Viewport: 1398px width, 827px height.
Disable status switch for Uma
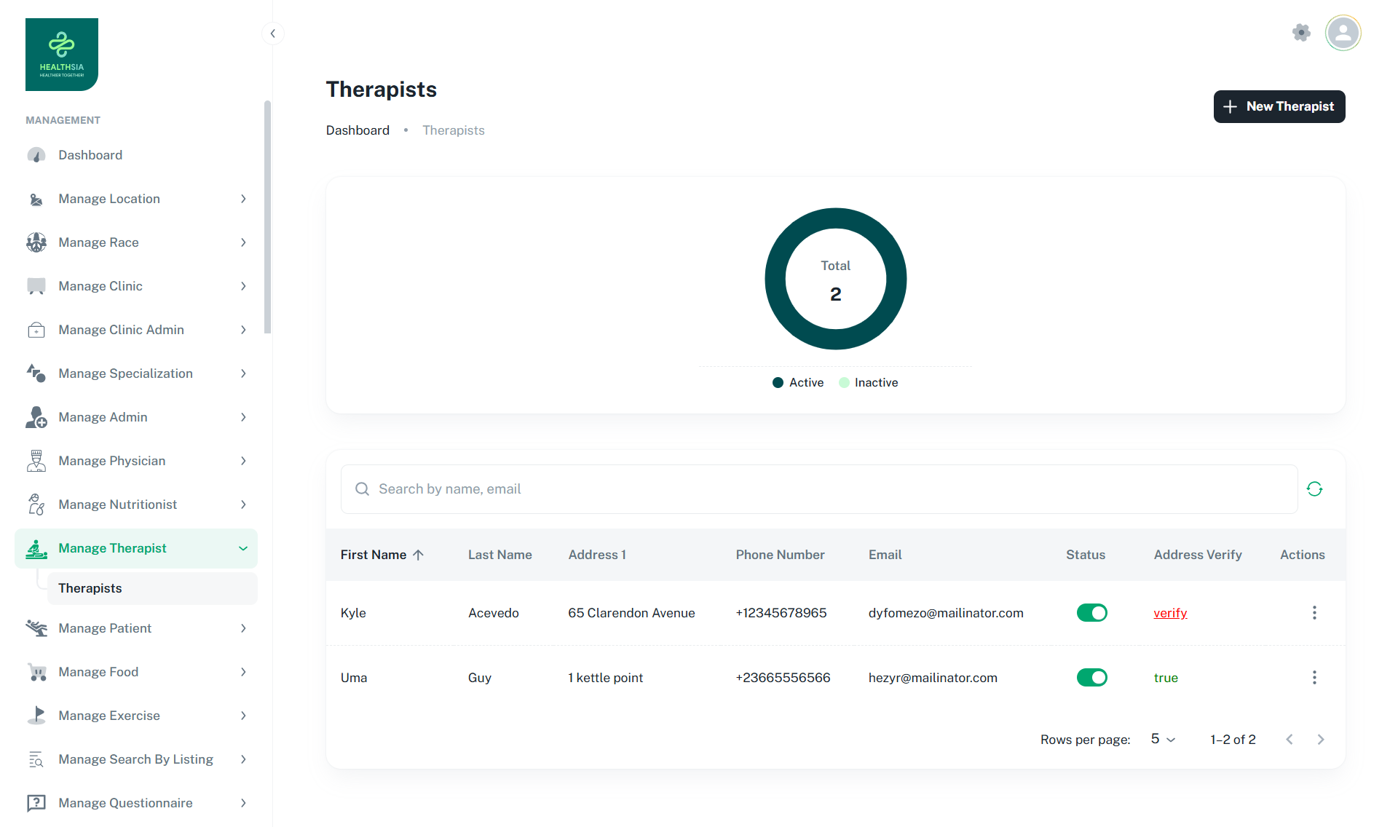[1091, 678]
